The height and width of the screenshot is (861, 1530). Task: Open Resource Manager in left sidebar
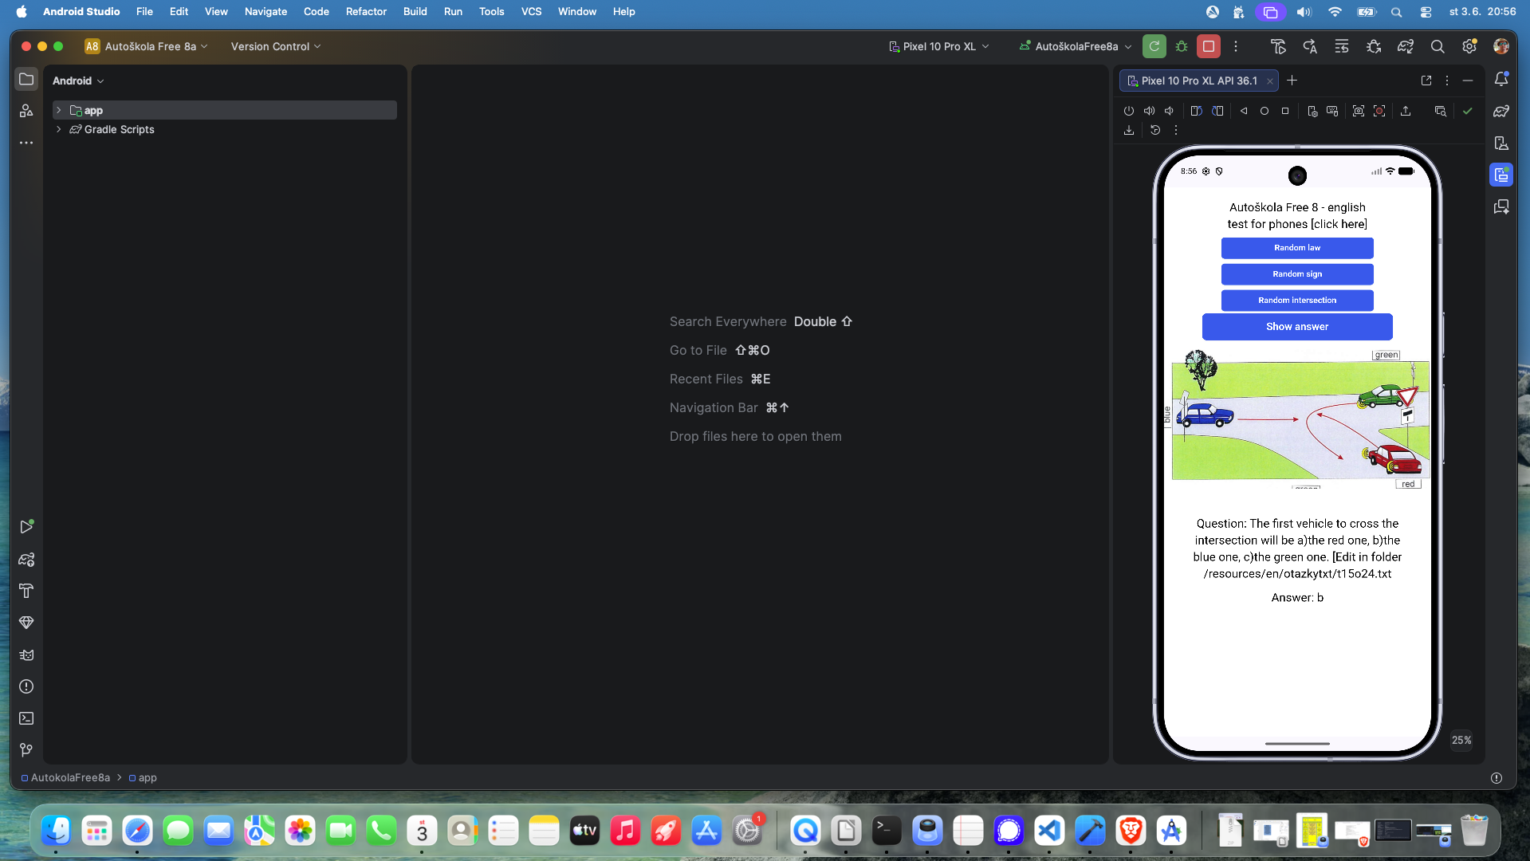(x=26, y=111)
